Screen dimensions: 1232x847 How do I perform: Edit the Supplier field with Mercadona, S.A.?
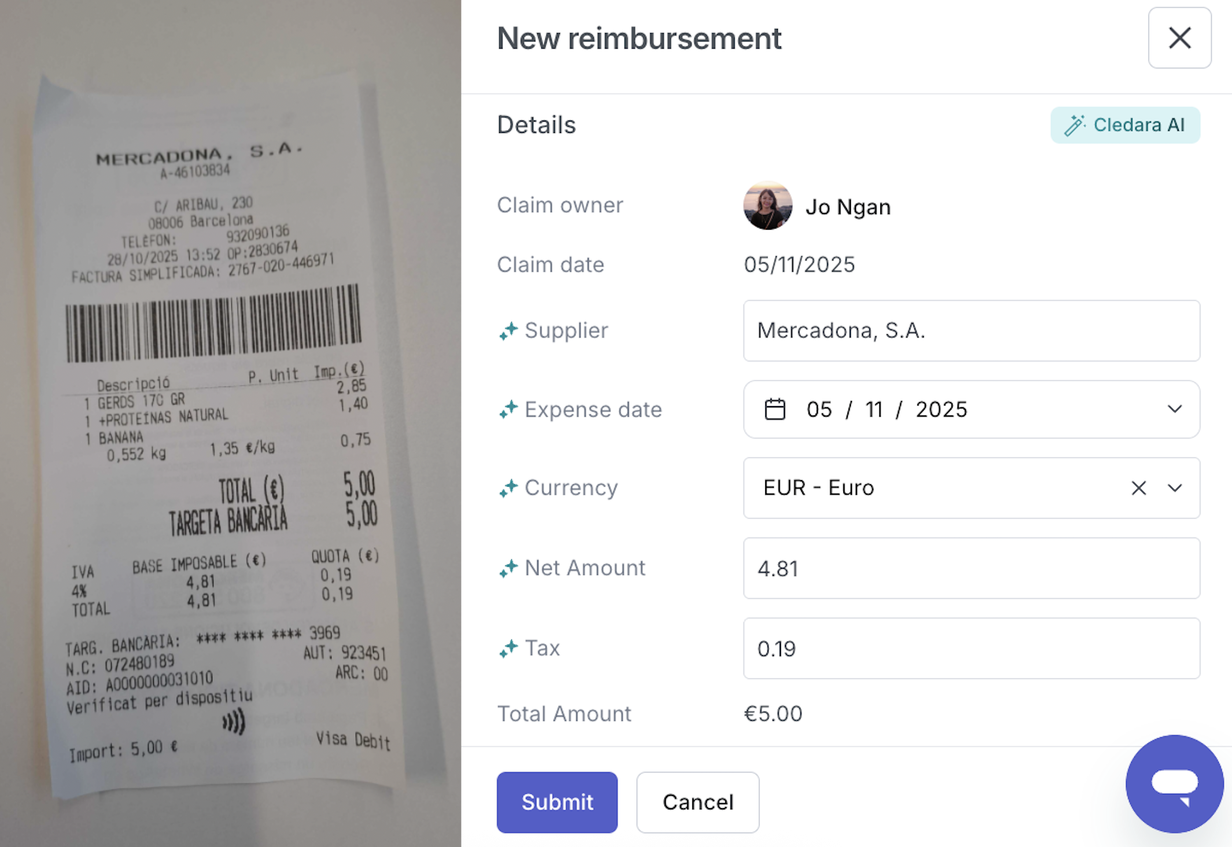tap(971, 331)
